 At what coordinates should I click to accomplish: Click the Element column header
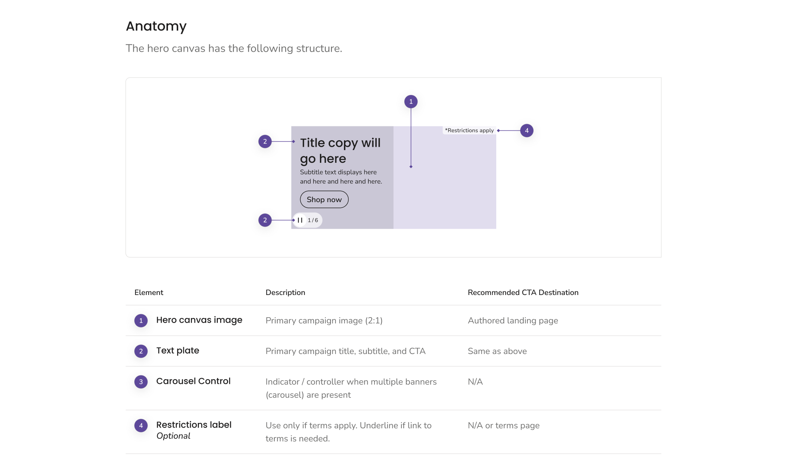click(149, 292)
